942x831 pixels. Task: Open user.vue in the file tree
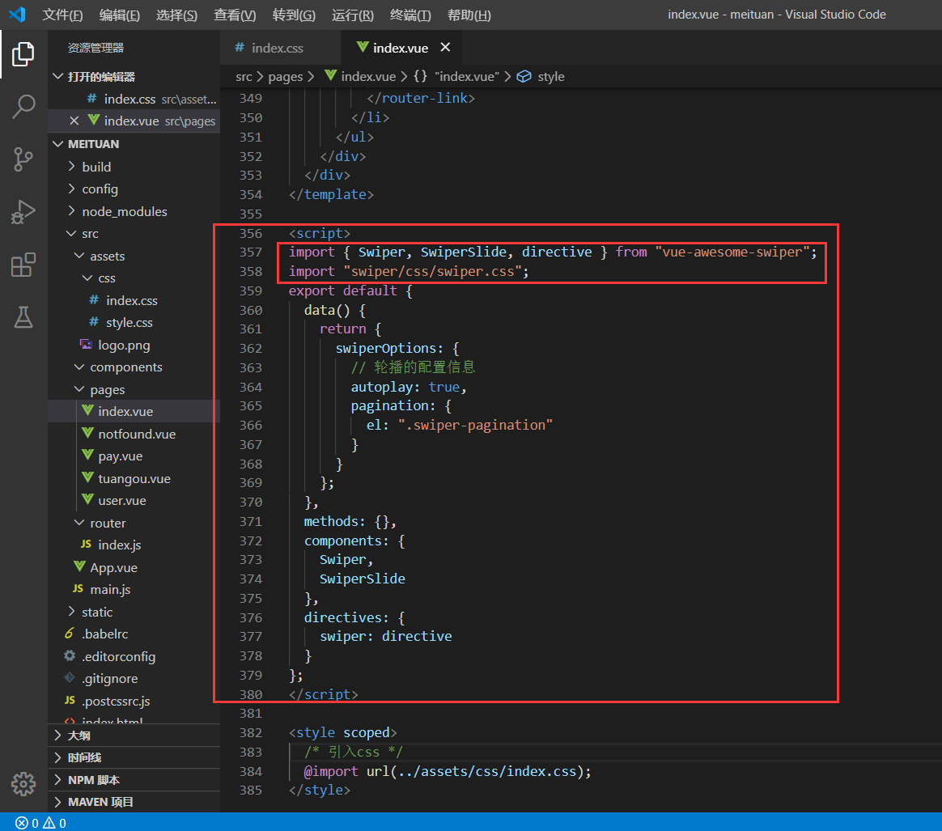[x=134, y=501]
